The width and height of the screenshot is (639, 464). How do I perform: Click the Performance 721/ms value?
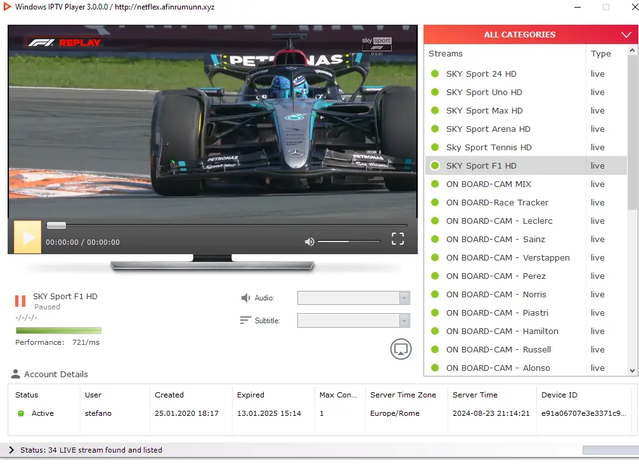pos(86,342)
